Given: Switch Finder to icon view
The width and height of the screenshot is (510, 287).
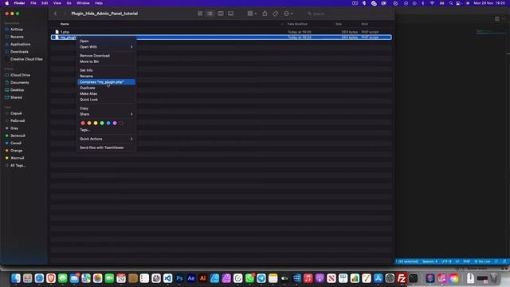Looking at the screenshot, I should 200,14.
